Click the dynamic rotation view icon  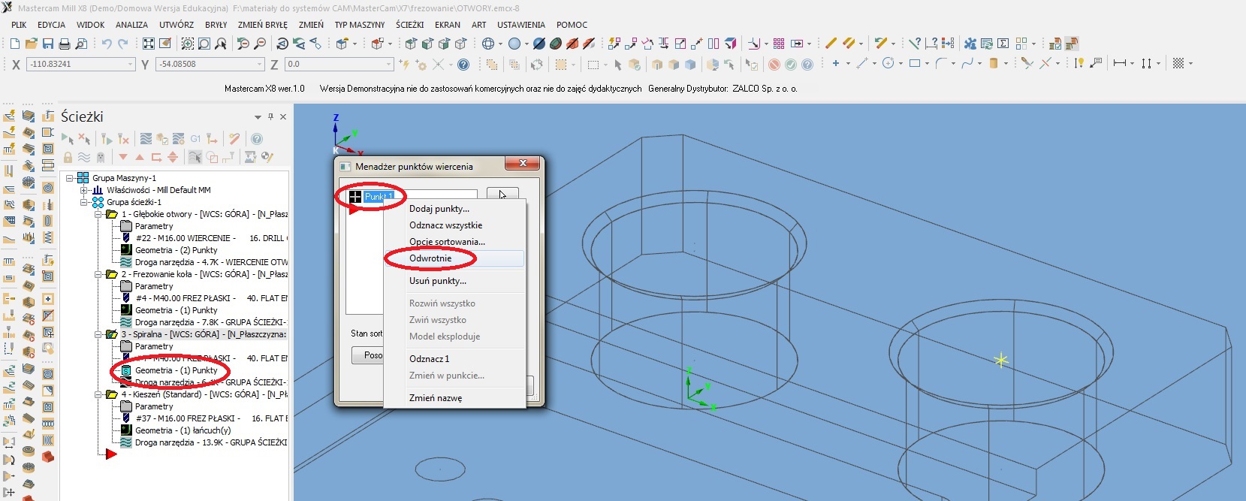point(282,44)
